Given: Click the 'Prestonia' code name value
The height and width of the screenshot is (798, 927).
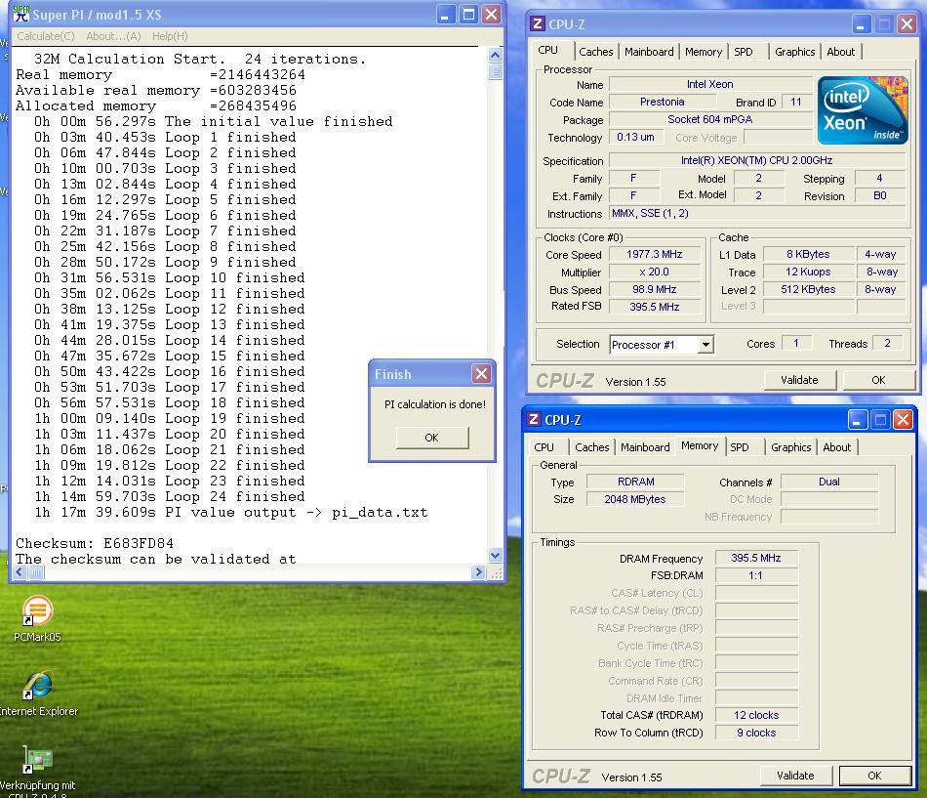Looking at the screenshot, I should [x=663, y=102].
